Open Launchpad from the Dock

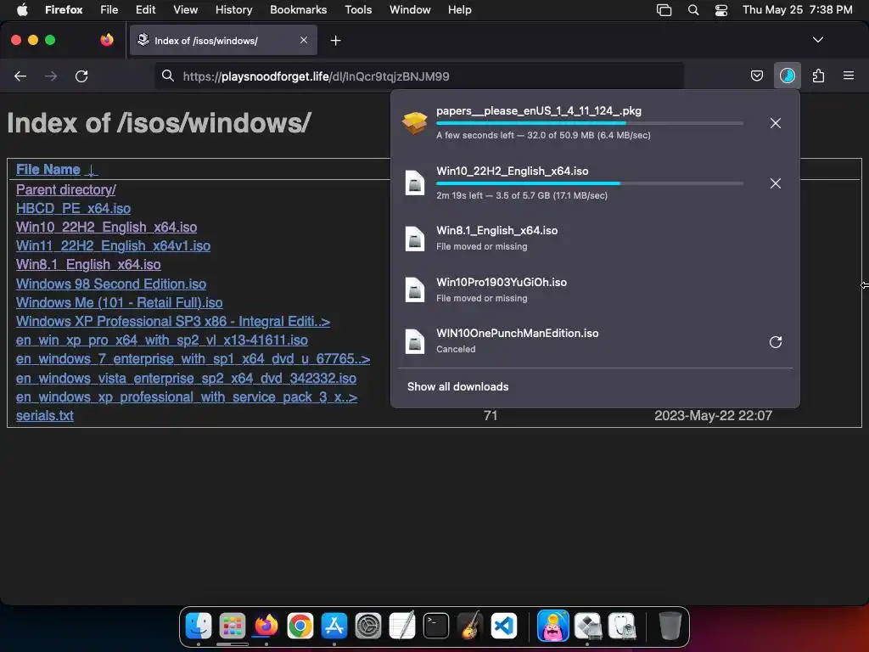(233, 626)
